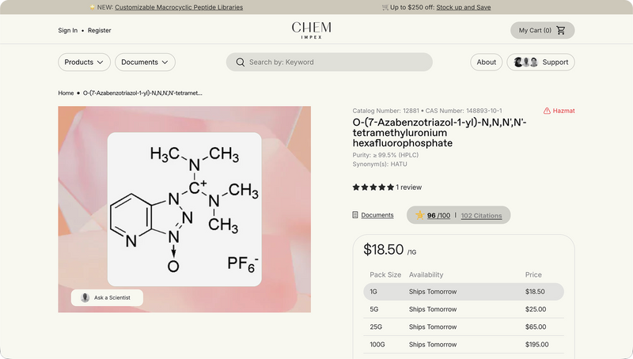Select the 5G pack size row
This screenshot has width=633, height=359.
point(464,309)
